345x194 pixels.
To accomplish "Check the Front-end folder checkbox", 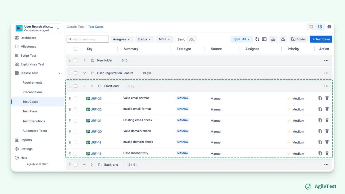I will [76, 86].
